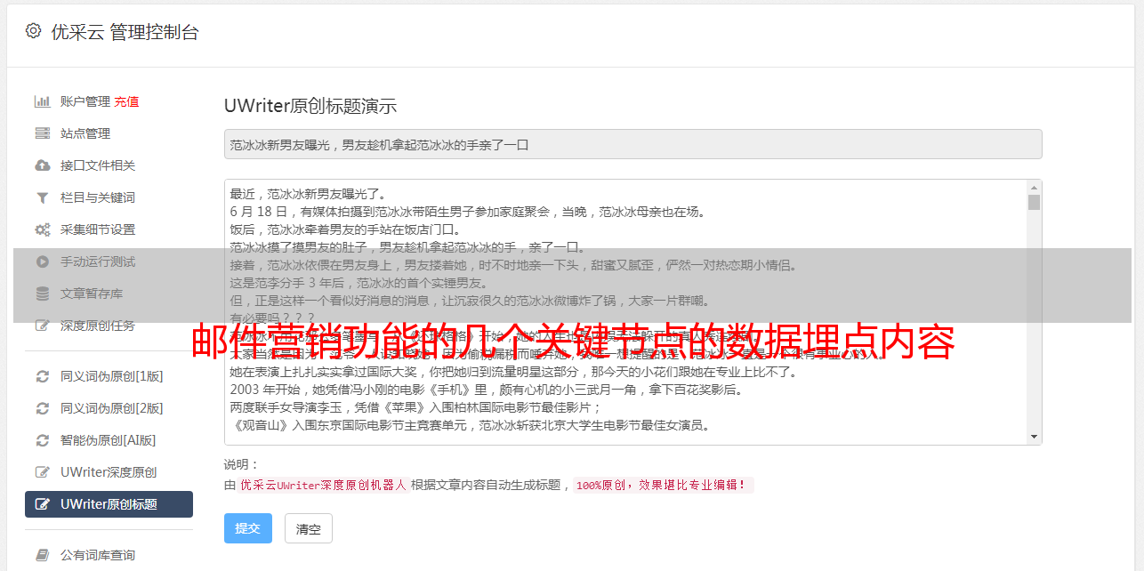Image resolution: width=1144 pixels, height=571 pixels.
Task: Click the 优采云UWriter深度原创机器人 red text
Action: click(x=324, y=486)
